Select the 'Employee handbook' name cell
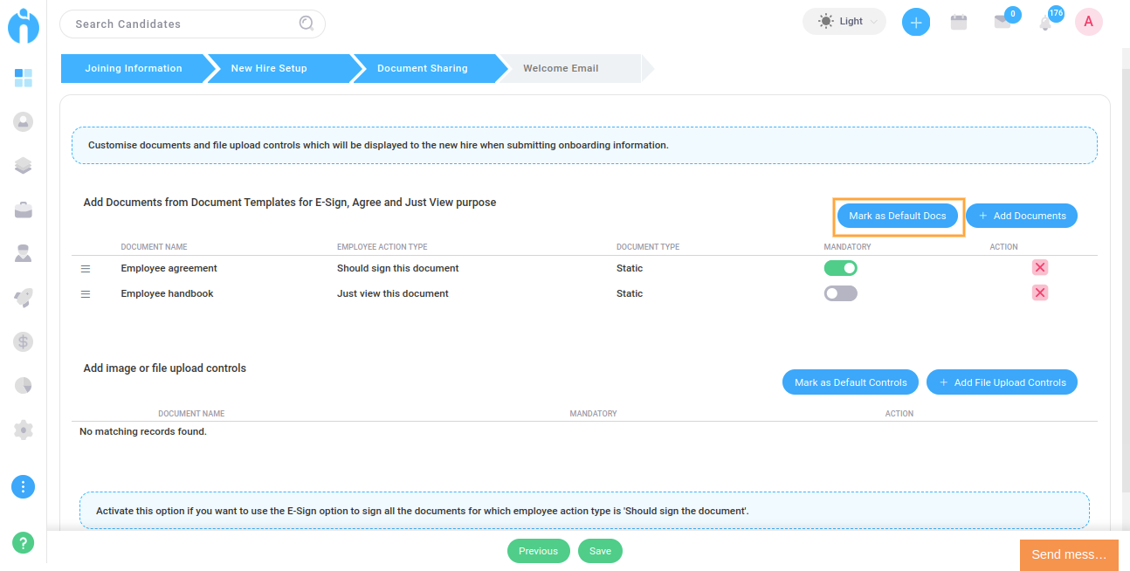Screen dimensions: 1130x571 (167, 293)
